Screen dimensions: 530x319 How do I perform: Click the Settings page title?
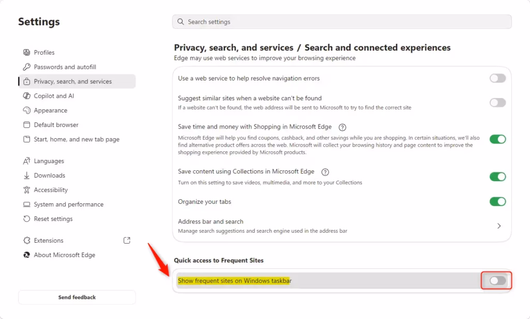click(x=39, y=22)
